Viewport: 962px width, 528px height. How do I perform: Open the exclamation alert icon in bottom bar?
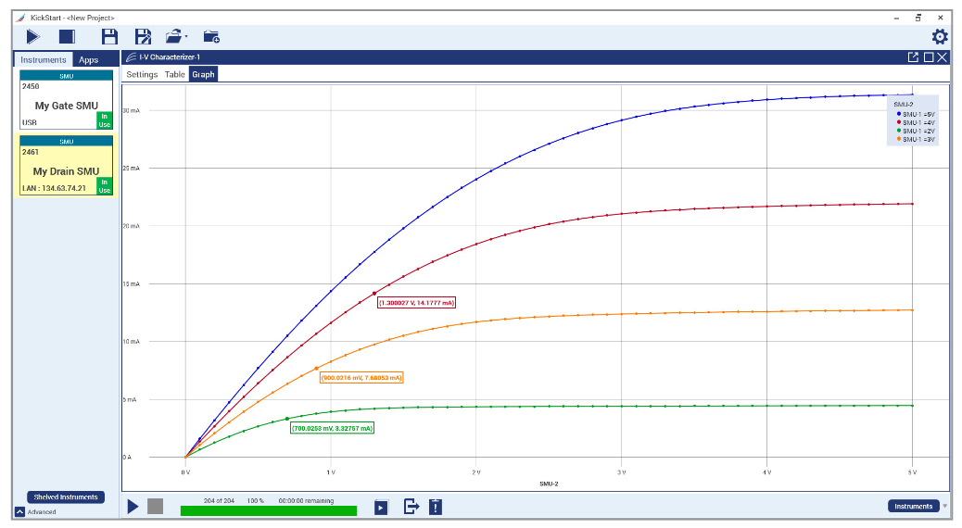coord(435,507)
